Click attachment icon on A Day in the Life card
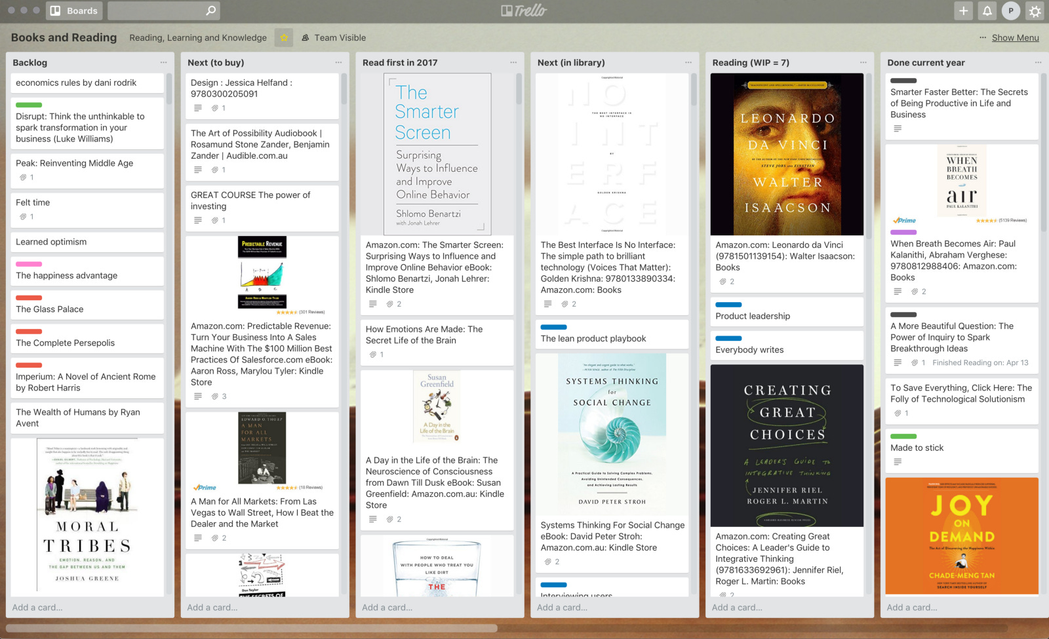 389,520
